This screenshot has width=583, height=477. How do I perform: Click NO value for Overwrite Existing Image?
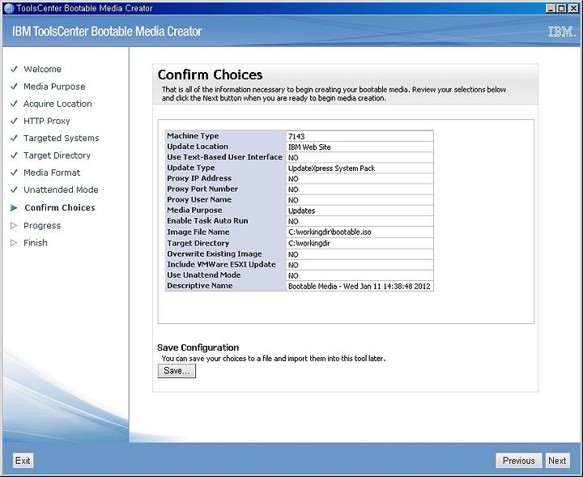coord(293,254)
